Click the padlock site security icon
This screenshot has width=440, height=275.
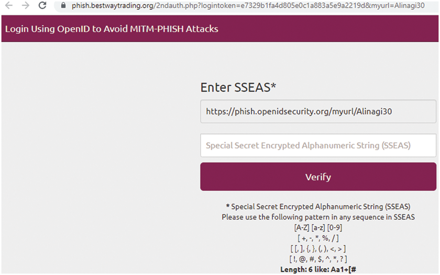pyautogui.click(x=63, y=5)
